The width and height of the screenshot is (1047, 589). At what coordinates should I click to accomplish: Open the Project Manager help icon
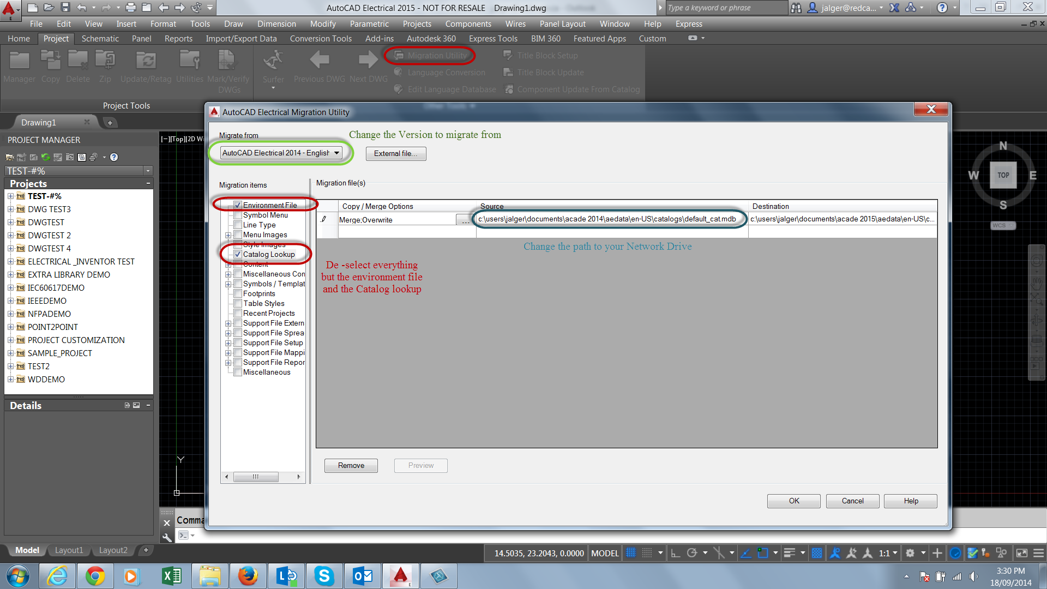(x=114, y=157)
